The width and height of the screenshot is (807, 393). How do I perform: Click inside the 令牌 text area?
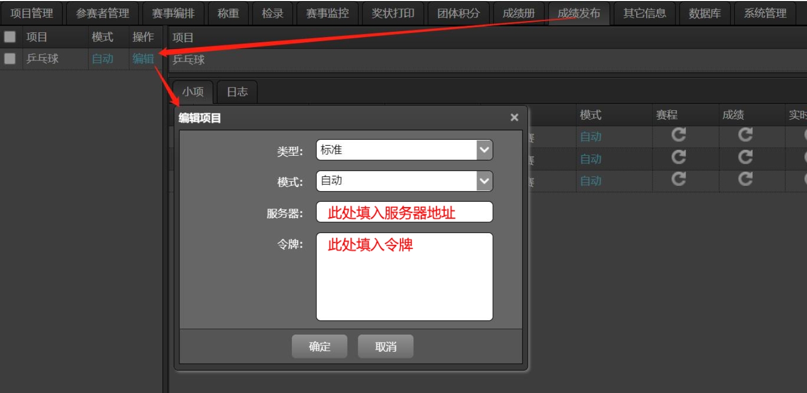(404, 281)
